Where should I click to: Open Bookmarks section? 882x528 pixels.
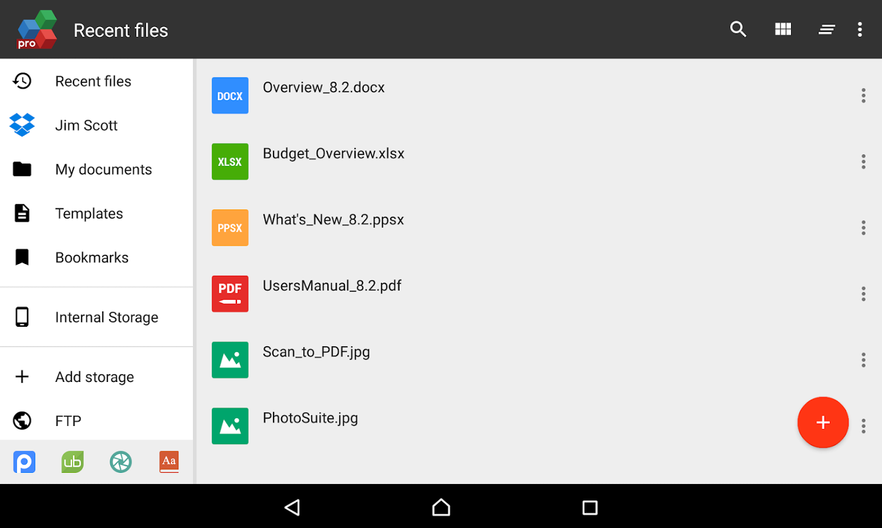[x=96, y=257]
